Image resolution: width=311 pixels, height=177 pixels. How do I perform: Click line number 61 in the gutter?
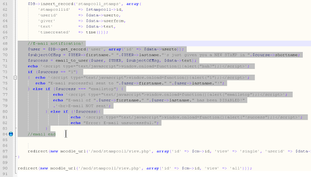tap(5, 4)
